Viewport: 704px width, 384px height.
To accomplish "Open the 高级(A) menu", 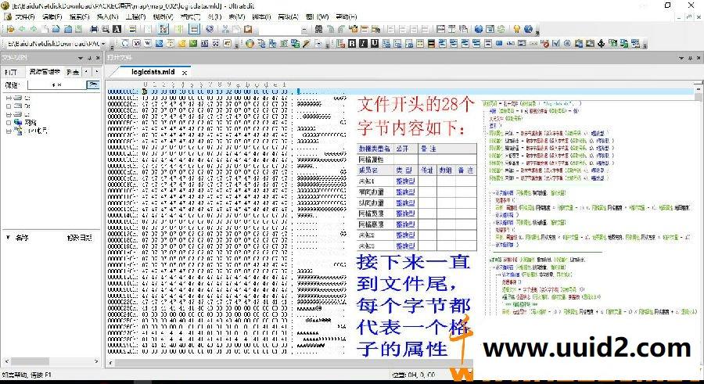I will coord(288,16).
